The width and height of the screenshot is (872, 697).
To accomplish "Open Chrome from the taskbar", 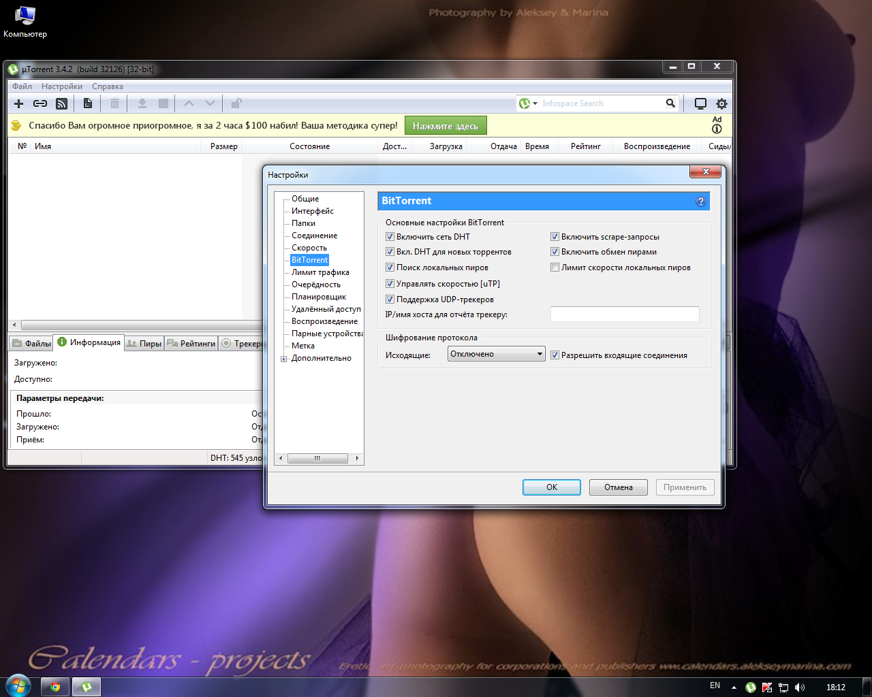I will tap(55, 687).
